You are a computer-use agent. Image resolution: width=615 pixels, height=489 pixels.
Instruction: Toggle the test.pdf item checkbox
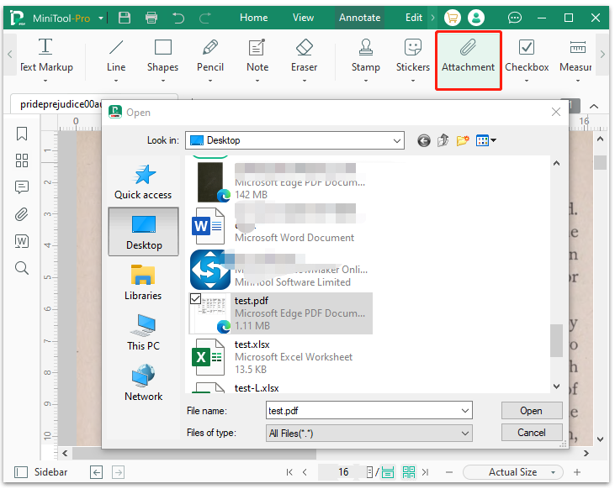pos(195,299)
